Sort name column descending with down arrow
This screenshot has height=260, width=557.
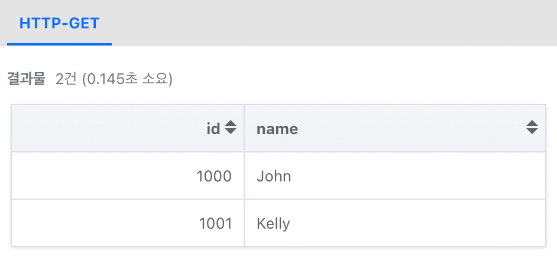coord(532,131)
